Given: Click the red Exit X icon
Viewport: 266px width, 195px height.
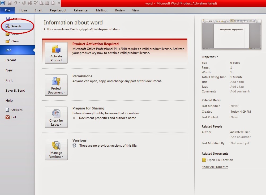Looking at the screenshot, I should point(8,117).
